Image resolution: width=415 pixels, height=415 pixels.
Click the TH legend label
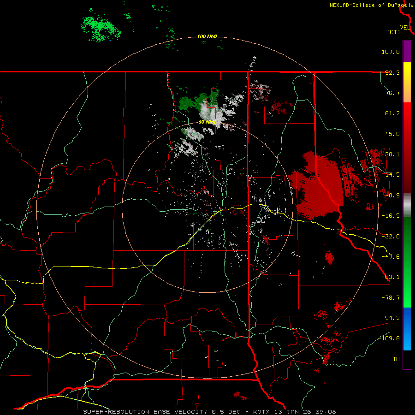click(396, 359)
